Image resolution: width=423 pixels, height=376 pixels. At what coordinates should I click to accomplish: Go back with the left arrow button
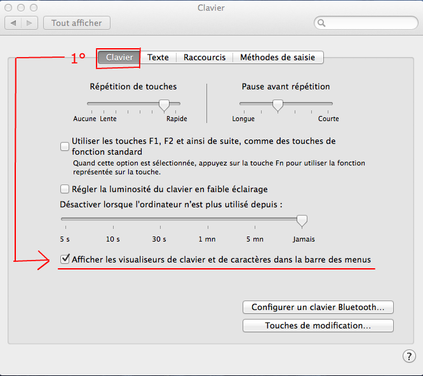click(13, 23)
